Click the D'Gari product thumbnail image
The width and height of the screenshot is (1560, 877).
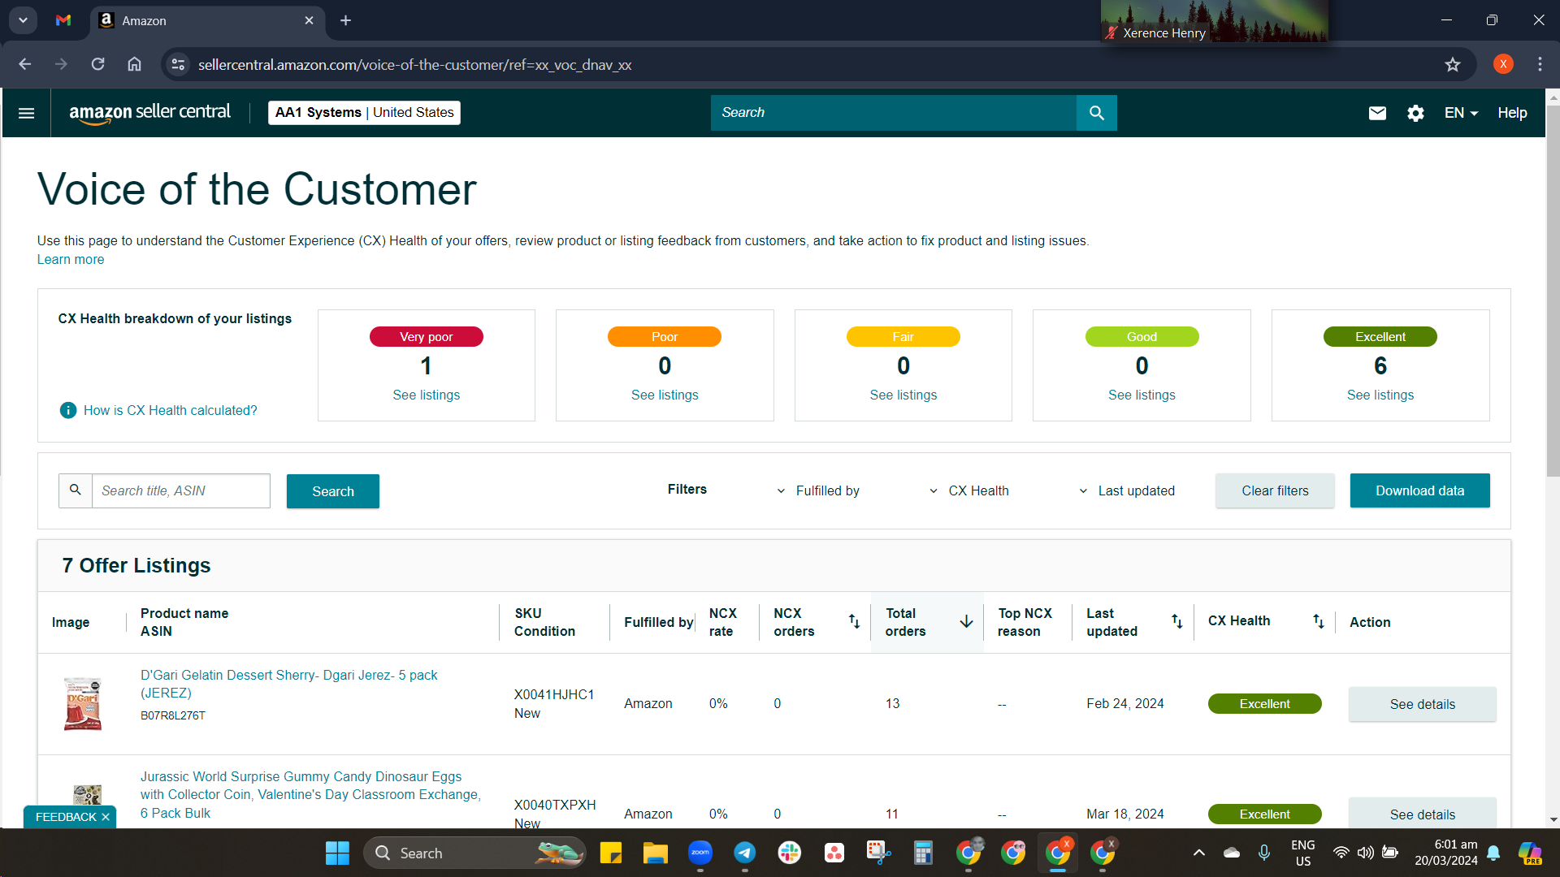(x=83, y=703)
